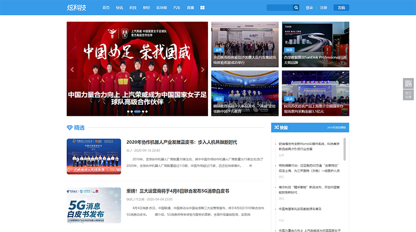Click the QR code icon on right sidebar
The width and height of the screenshot is (416, 232).
tap(408, 84)
